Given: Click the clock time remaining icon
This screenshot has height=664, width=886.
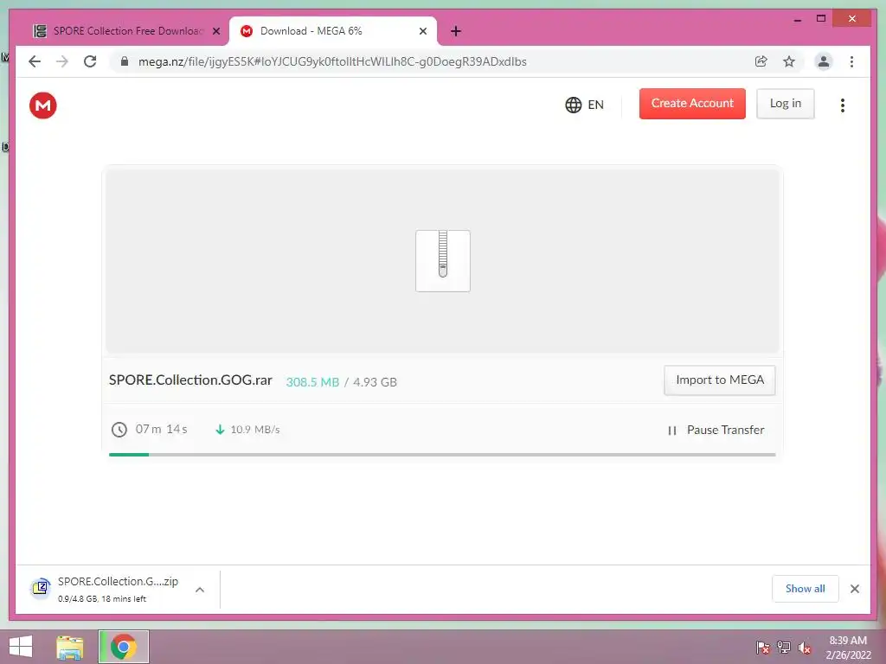Looking at the screenshot, I should 119,430.
